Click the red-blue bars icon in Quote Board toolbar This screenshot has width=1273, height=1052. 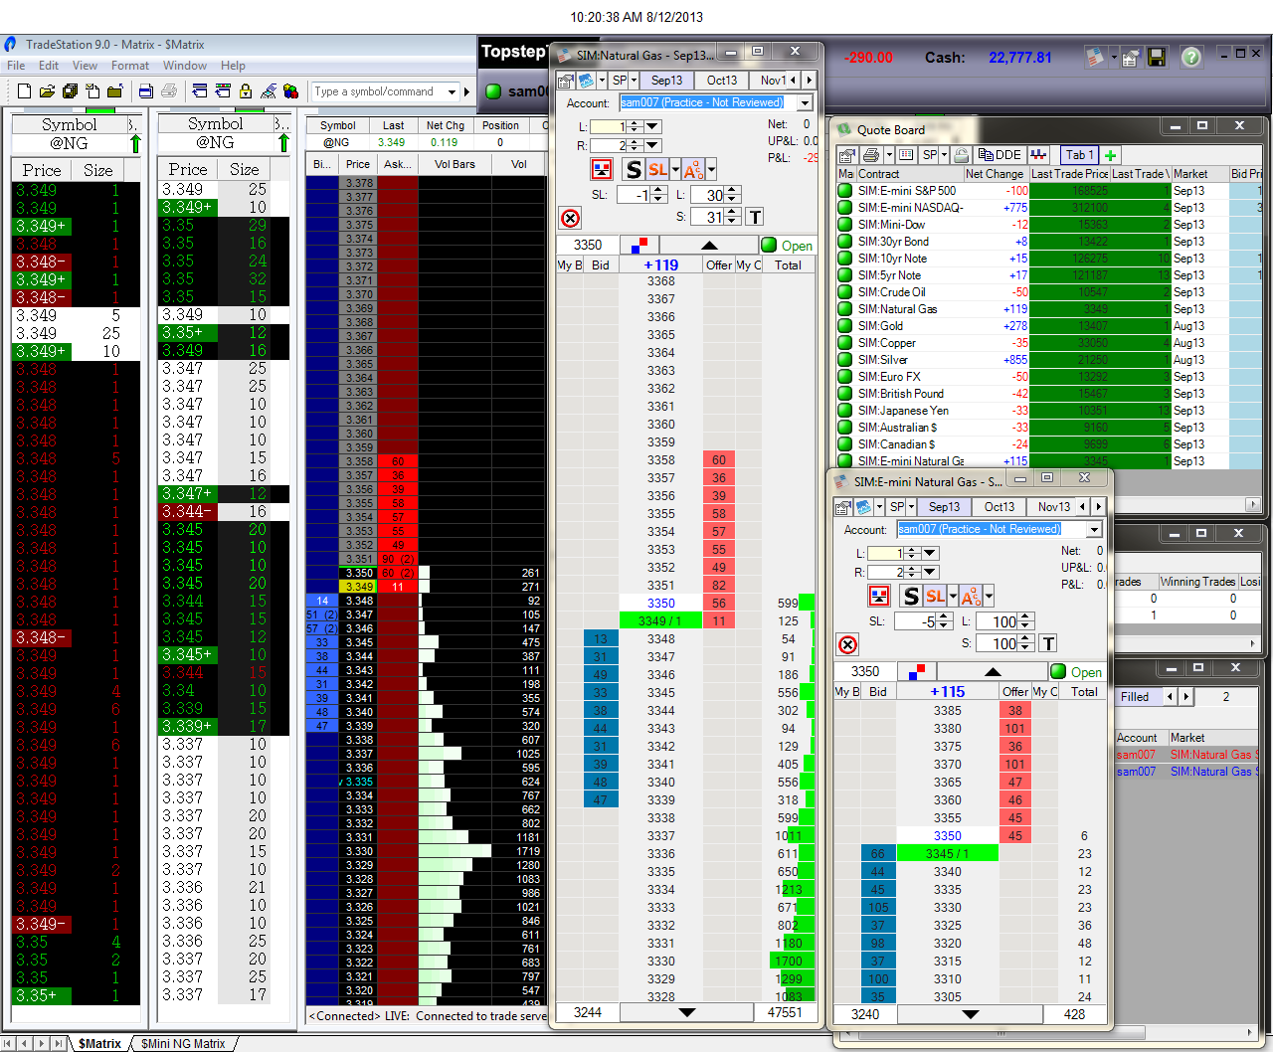1038,155
